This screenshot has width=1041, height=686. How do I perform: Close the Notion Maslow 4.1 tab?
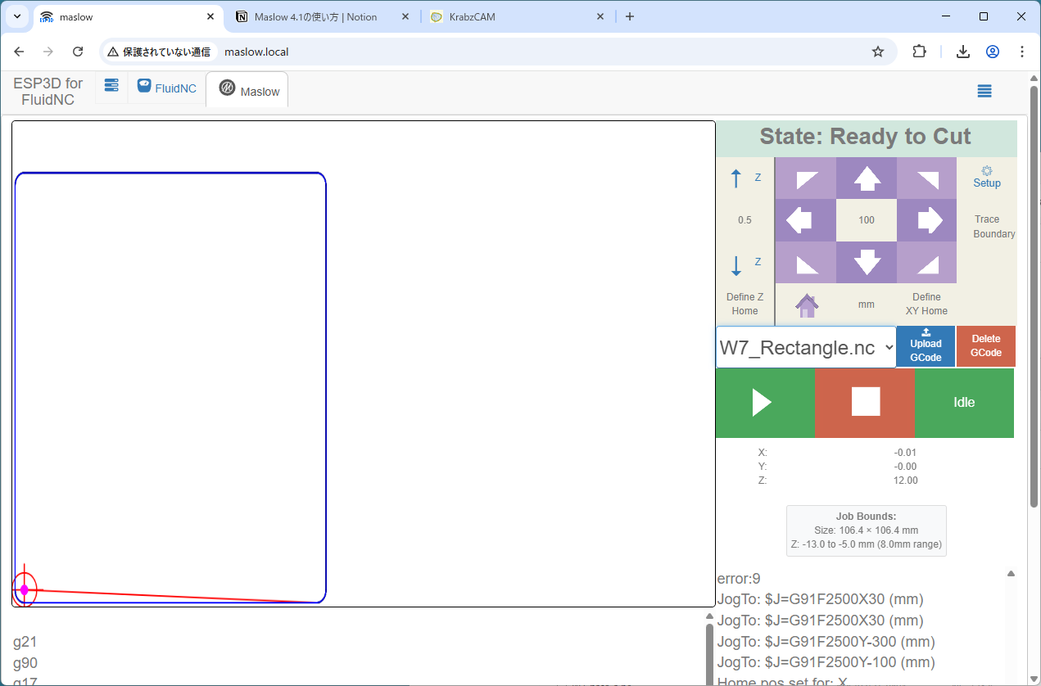click(x=405, y=16)
